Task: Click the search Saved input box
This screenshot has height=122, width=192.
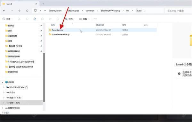Action: (178, 11)
